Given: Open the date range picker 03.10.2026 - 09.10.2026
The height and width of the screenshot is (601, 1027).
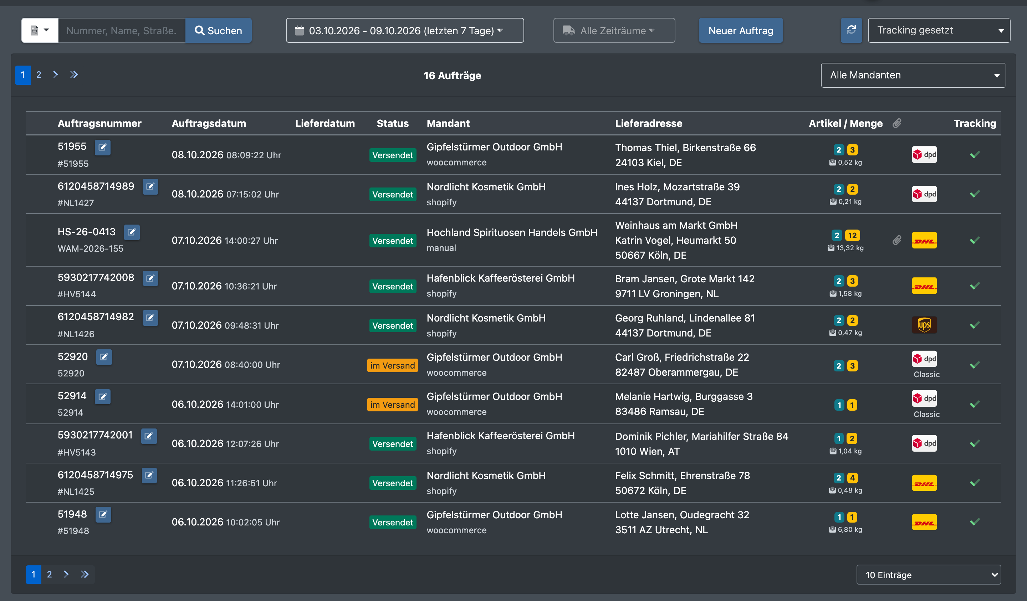Looking at the screenshot, I should (405, 30).
